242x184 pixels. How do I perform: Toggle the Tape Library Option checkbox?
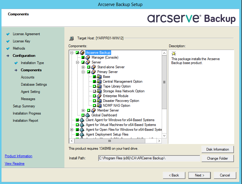pos(94,86)
